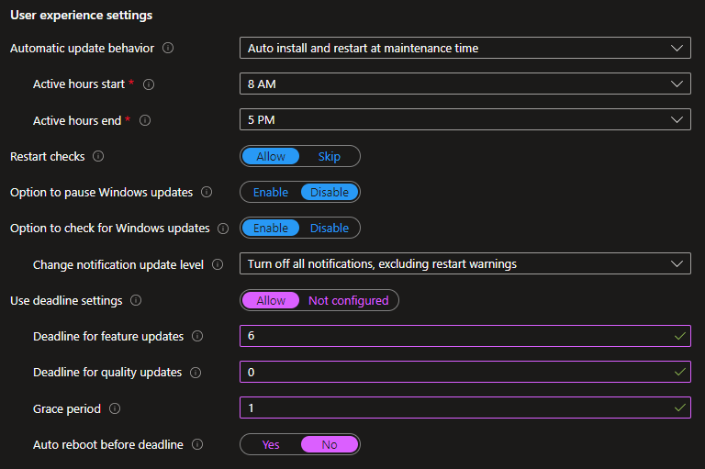Click info icon next to Grace period

point(115,408)
